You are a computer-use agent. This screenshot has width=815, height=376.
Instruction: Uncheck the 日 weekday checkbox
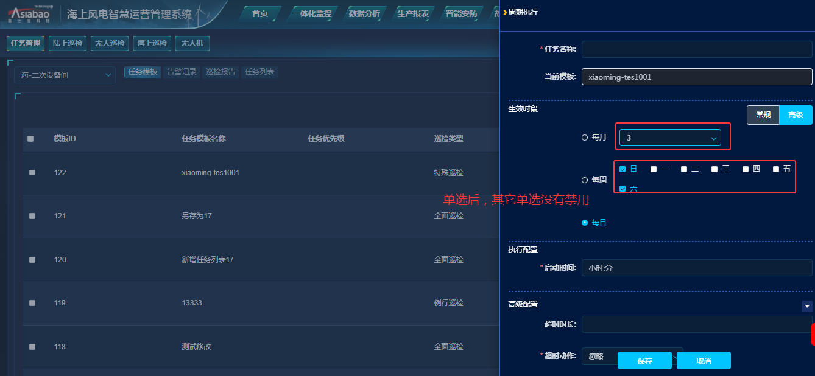coord(623,169)
